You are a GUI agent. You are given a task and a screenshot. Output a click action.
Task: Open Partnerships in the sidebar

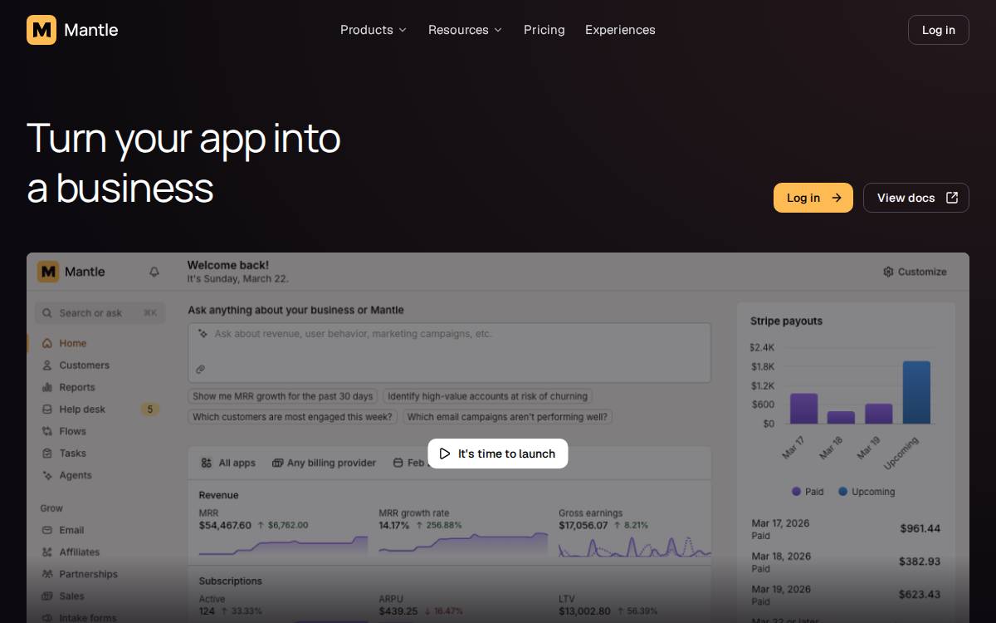click(99, 574)
